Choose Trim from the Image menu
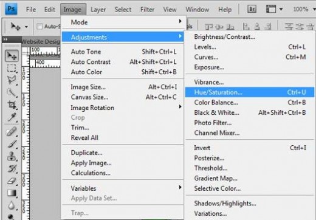 pyautogui.click(x=123, y=128)
